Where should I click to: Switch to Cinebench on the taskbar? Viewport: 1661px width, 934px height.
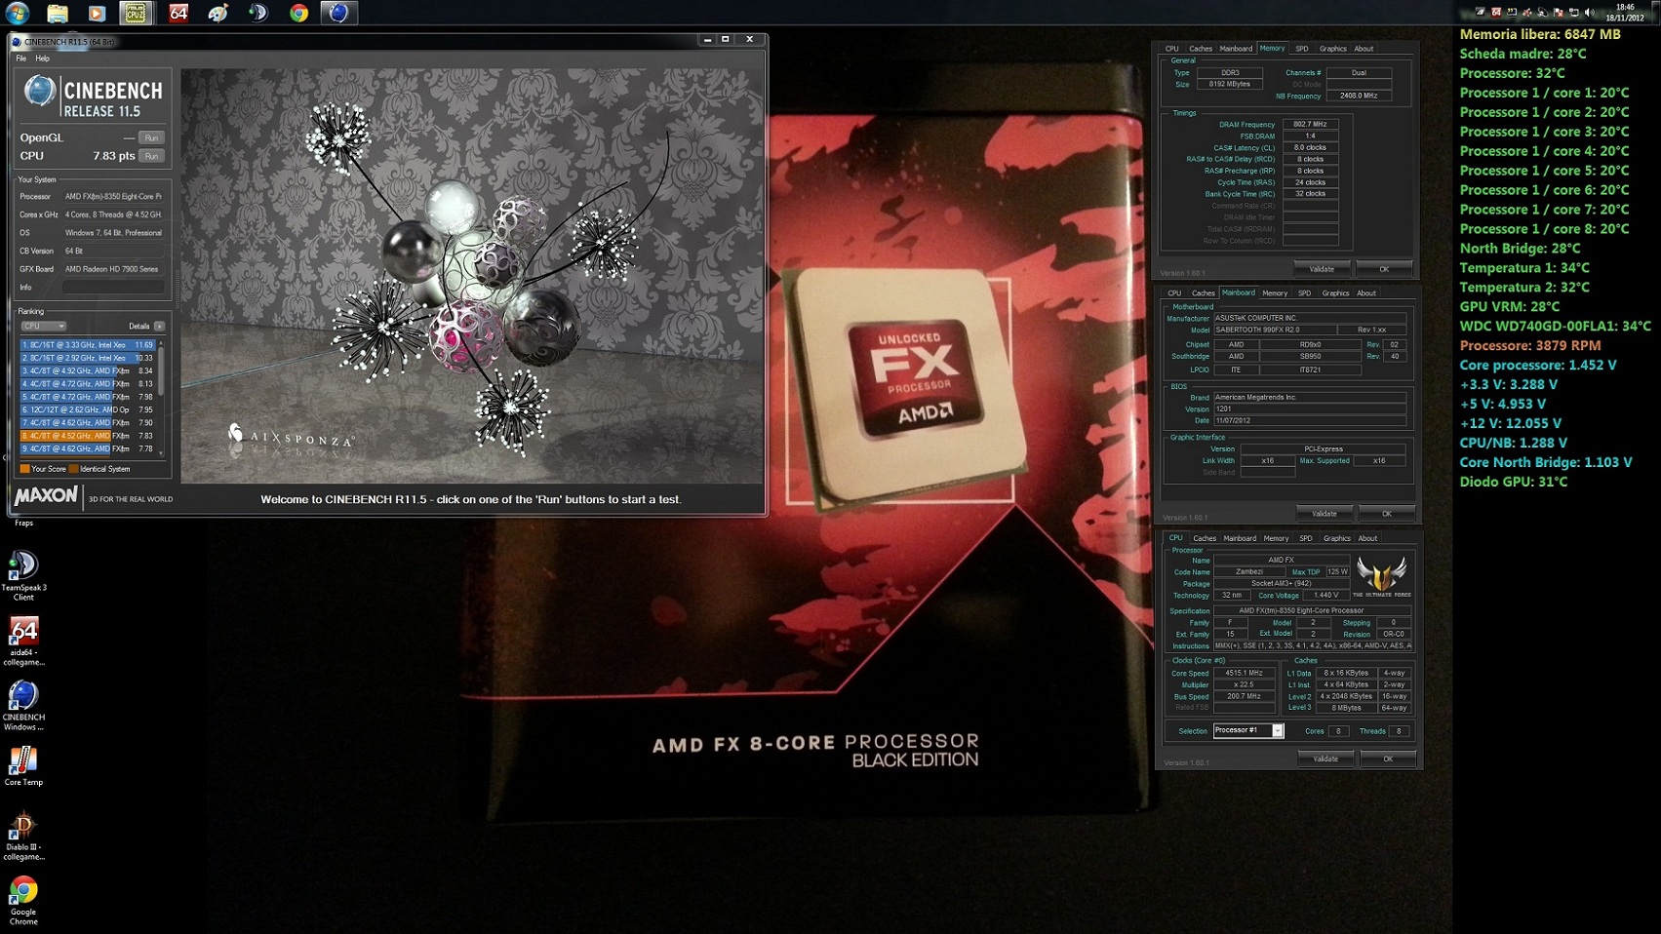pos(338,13)
